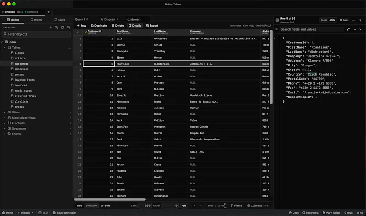Image resolution: width=366 pixels, height=216 pixels.
Task: Collapse the main schema node
Action: coord(2,42)
